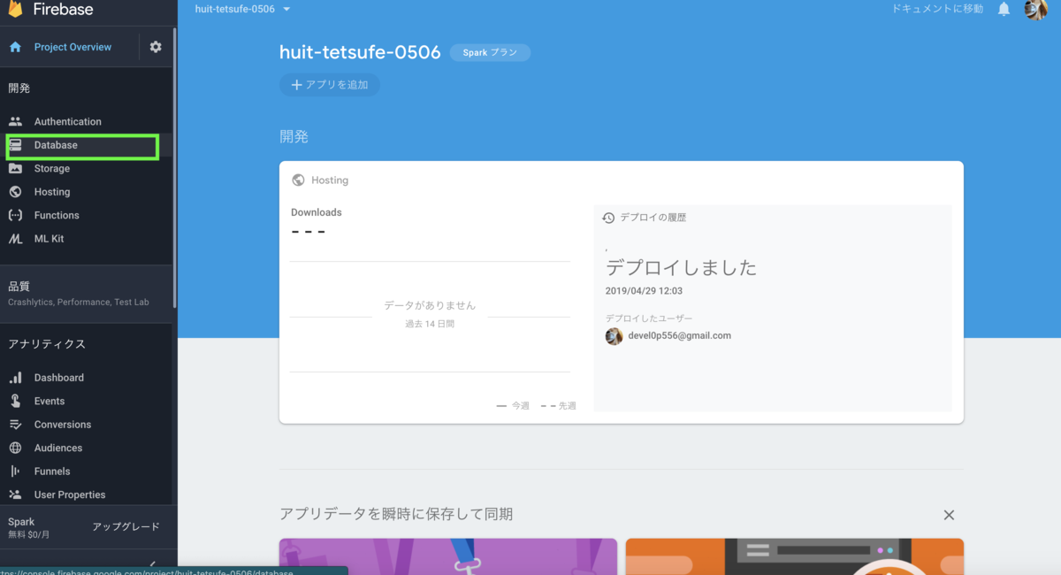The image size is (1061, 575).
Task: Open Project Overview page
Action: point(73,47)
